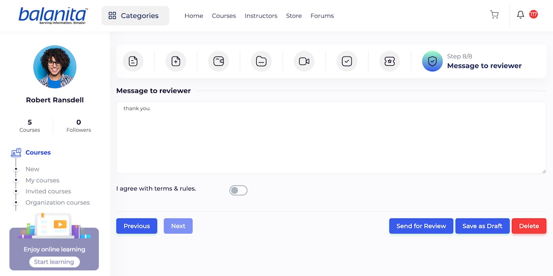Open the document step icon in wizard

(133, 61)
